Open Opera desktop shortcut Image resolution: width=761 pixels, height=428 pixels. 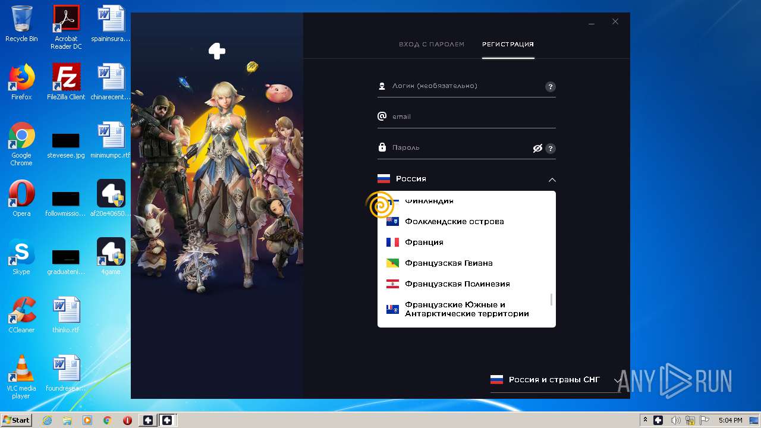(x=21, y=198)
